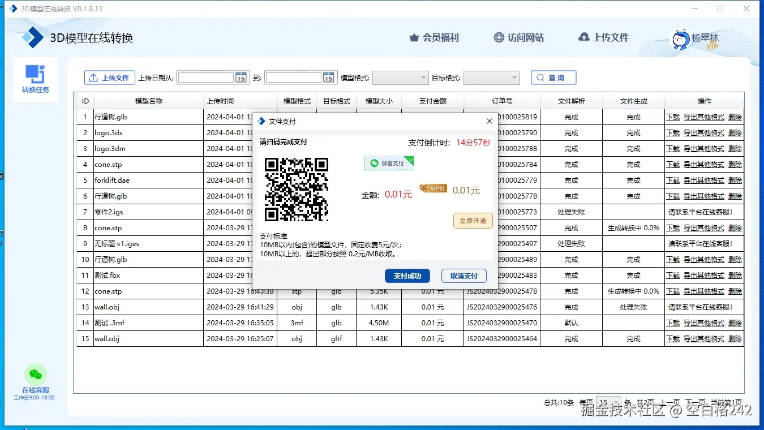Click the 文件生成 column header
Viewport: 764px width, 430px height.
pos(634,101)
